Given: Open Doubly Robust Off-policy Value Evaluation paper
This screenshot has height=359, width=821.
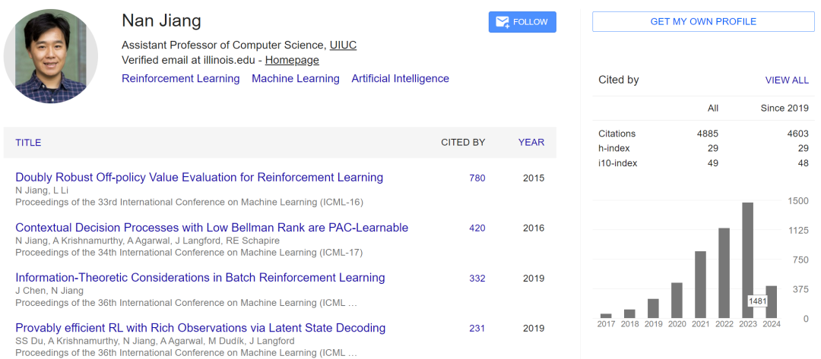Looking at the screenshot, I should [199, 177].
